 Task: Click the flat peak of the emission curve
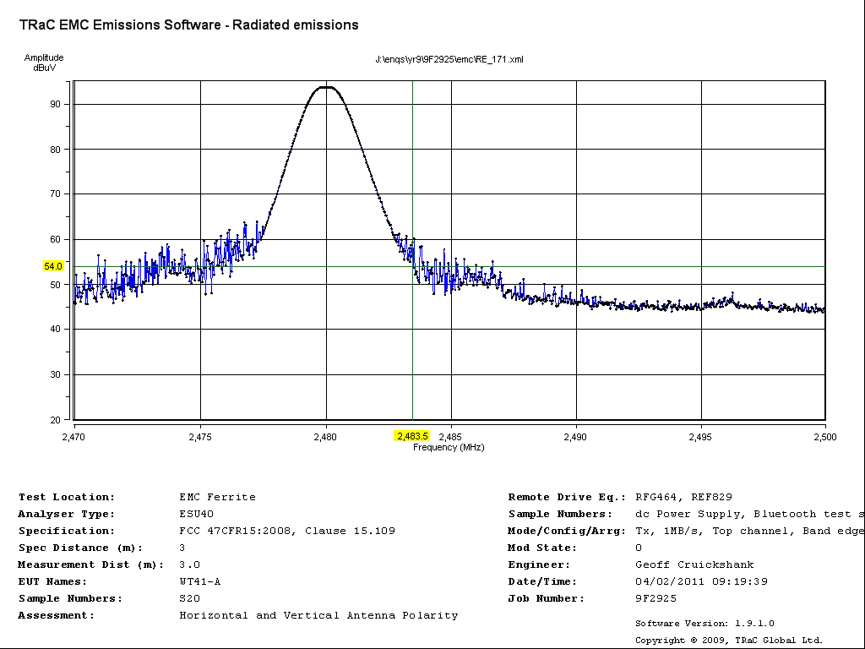[325, 88]
